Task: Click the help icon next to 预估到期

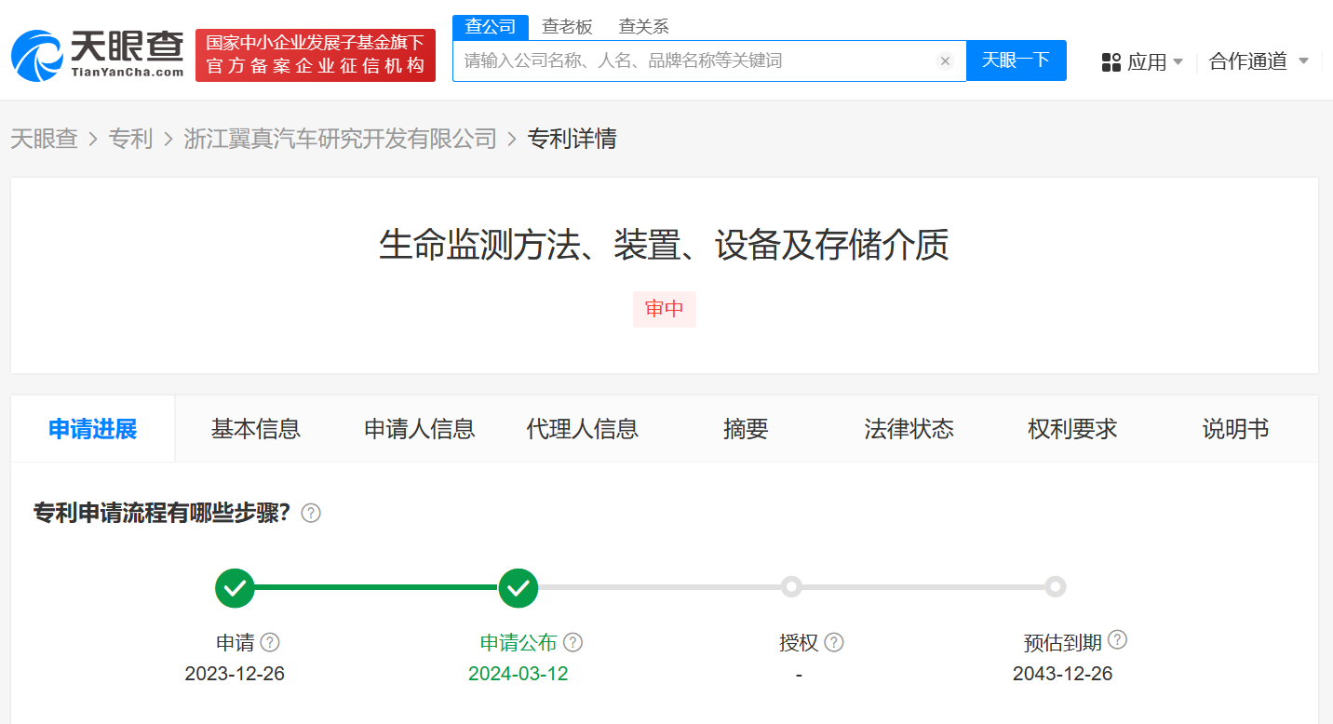Action: (x=1118, y=640)
